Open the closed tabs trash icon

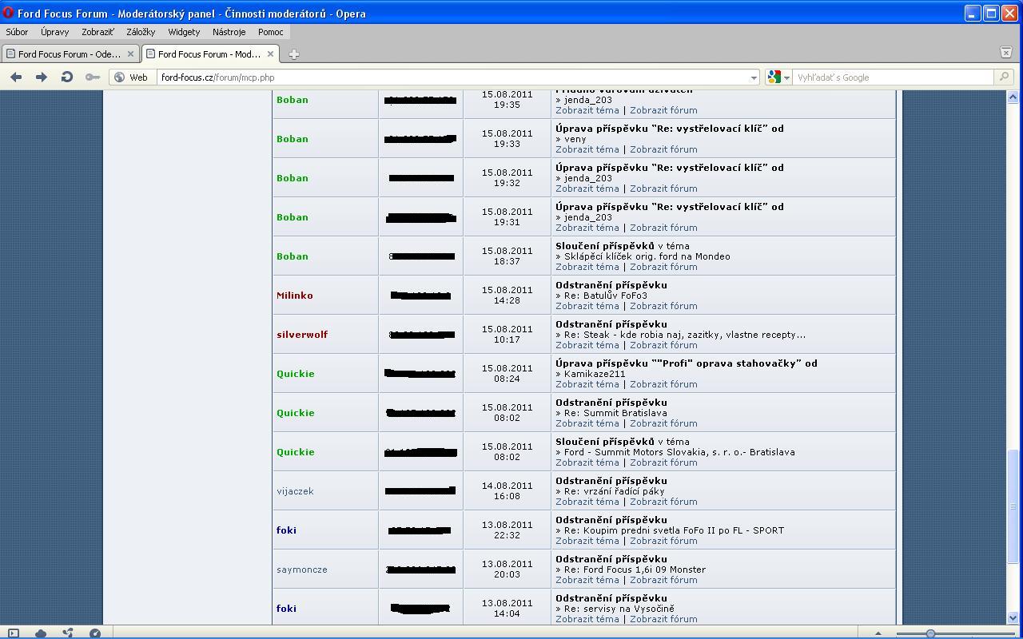1006,53
